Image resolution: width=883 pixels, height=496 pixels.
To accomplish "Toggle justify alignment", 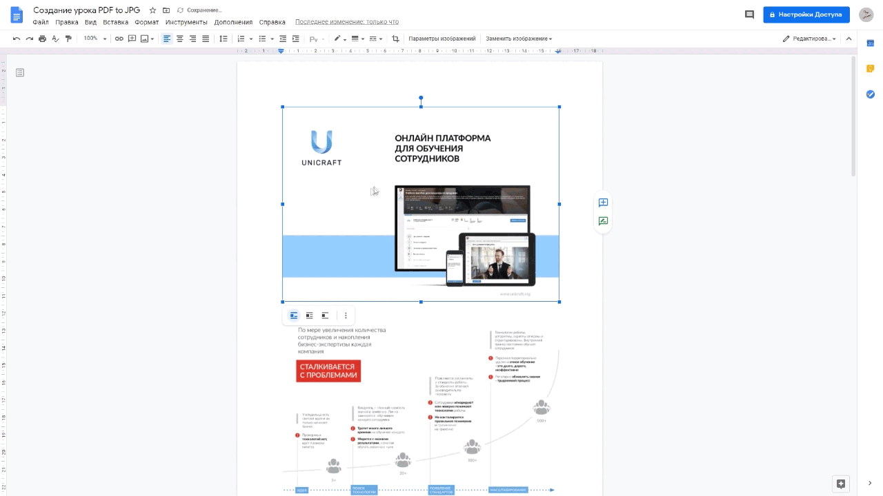I will click(206, 39).
